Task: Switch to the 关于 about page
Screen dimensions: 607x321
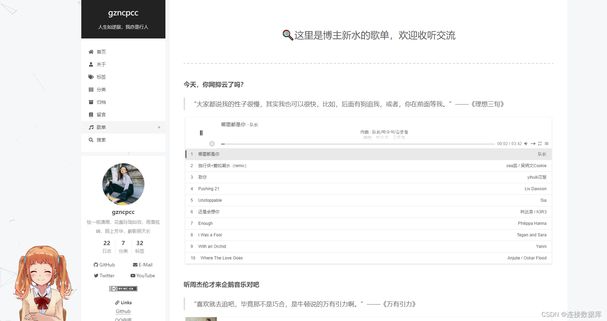Action: click(101, 64)
